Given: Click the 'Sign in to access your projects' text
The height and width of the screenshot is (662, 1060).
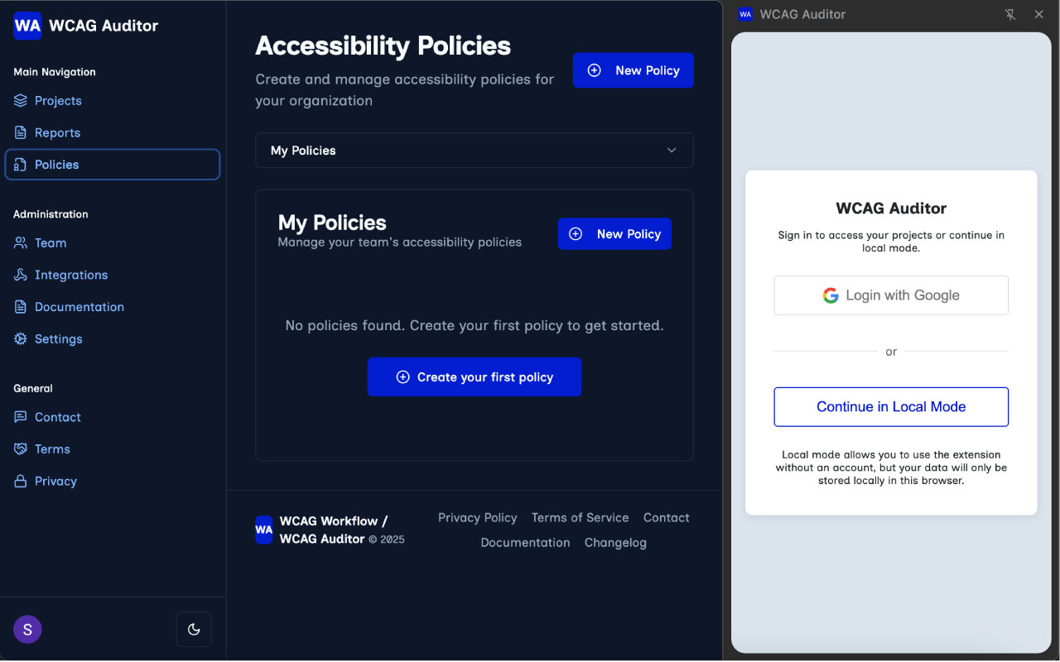Looking at the screenshot, I should tap(891, 242).
